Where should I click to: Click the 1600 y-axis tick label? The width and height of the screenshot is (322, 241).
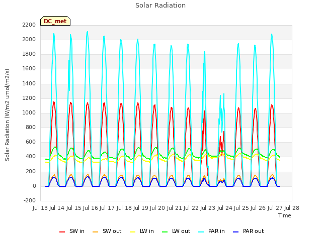(x=29, y=69)
